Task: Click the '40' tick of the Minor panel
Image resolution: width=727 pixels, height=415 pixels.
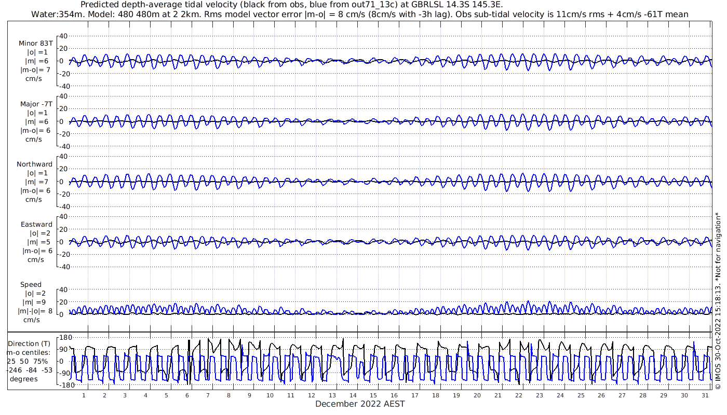Action: (63, 36)
